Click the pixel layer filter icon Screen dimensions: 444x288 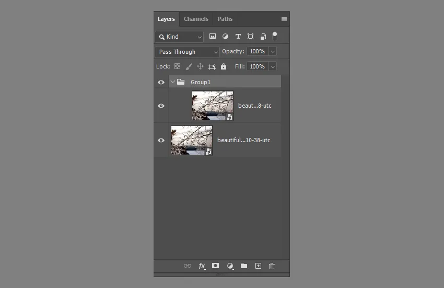click(x=213, y=37)
